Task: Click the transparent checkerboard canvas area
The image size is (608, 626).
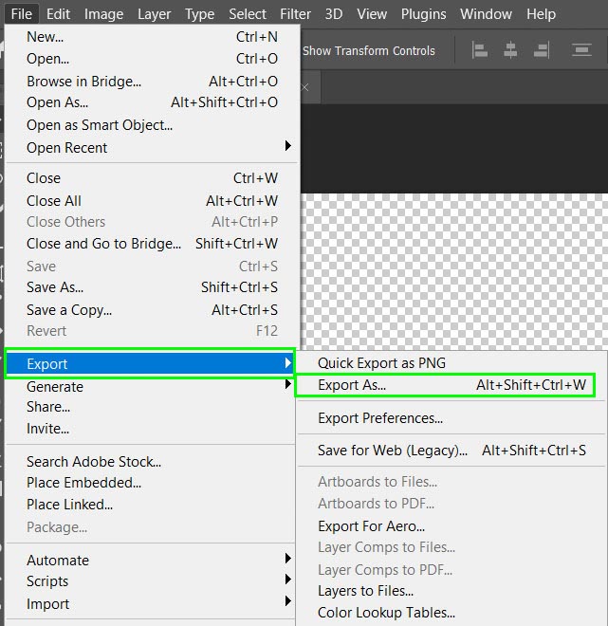Action: click(455, 266)
